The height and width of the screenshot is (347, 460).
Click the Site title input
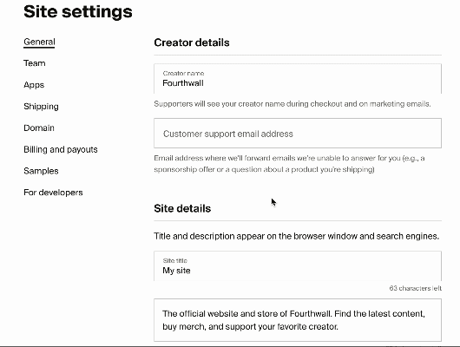(298, 265)
